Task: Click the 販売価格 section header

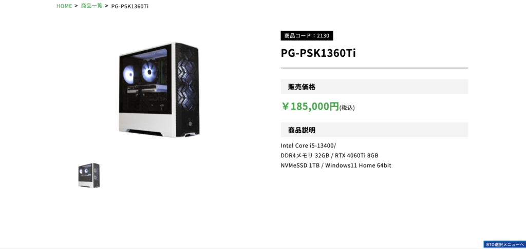Action: click(374, 87)
